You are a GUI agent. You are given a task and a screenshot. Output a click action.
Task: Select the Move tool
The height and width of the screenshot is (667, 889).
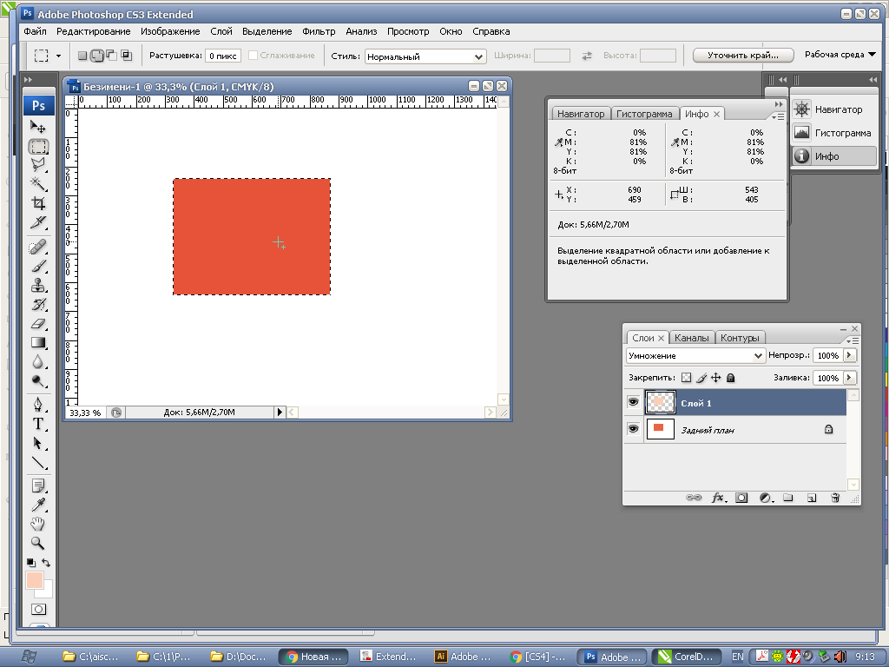[38, 128]
